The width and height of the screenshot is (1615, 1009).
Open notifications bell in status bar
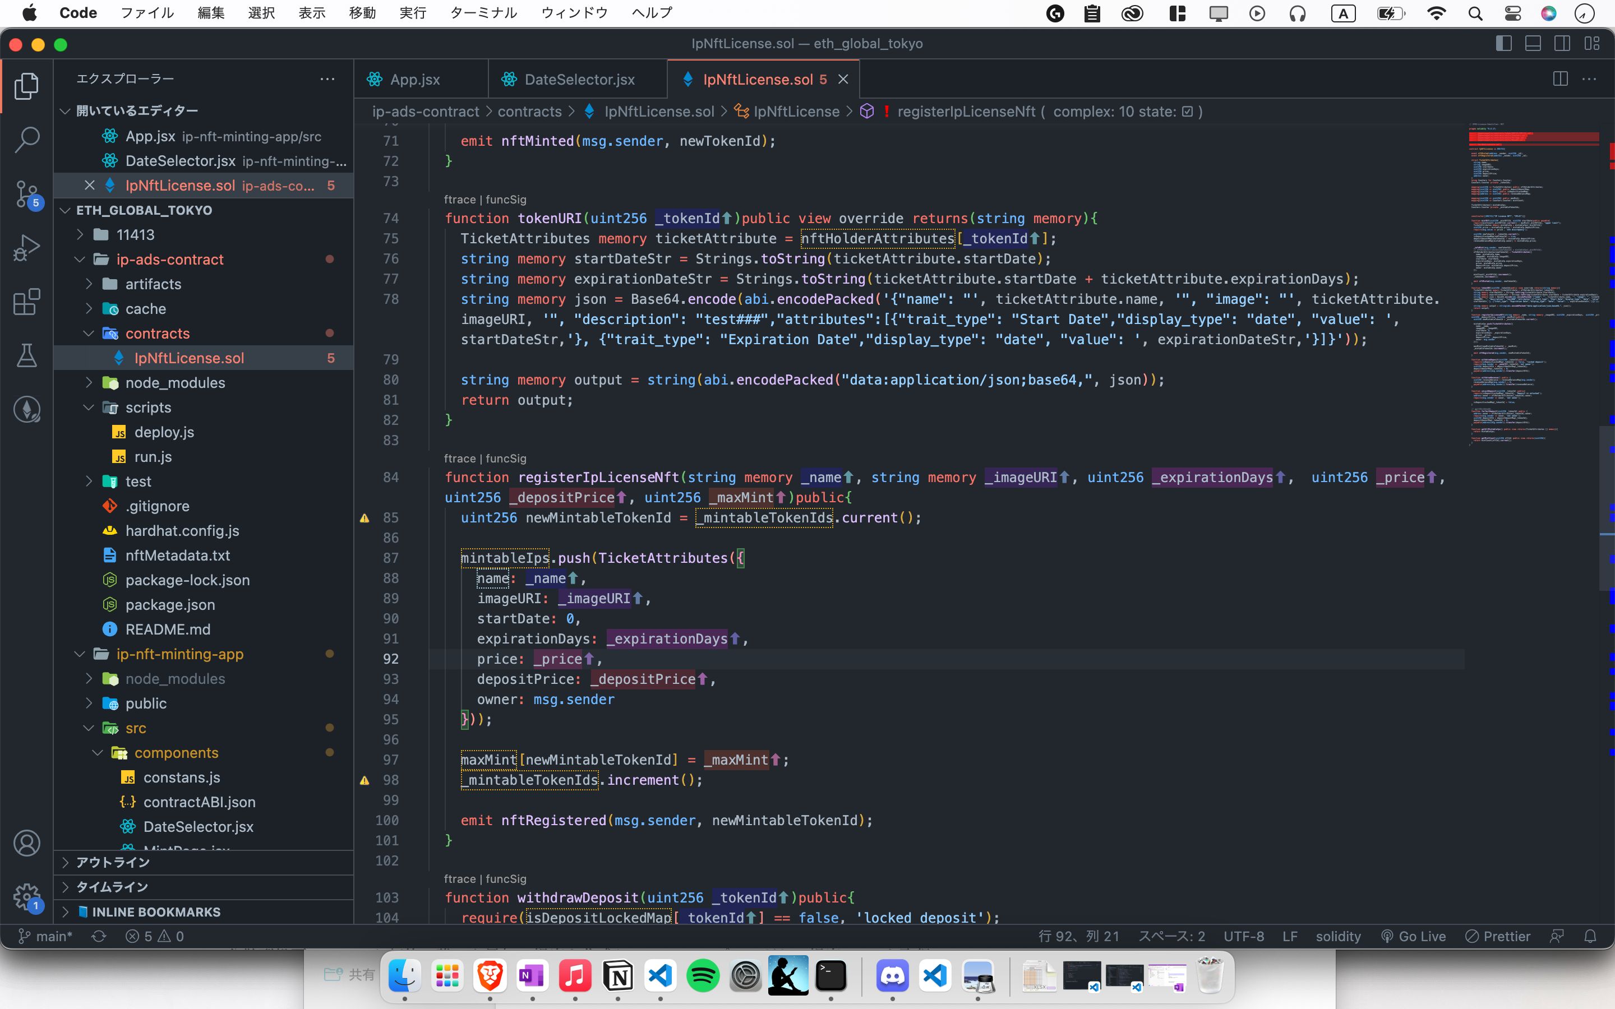click(x=1590, y=936)
